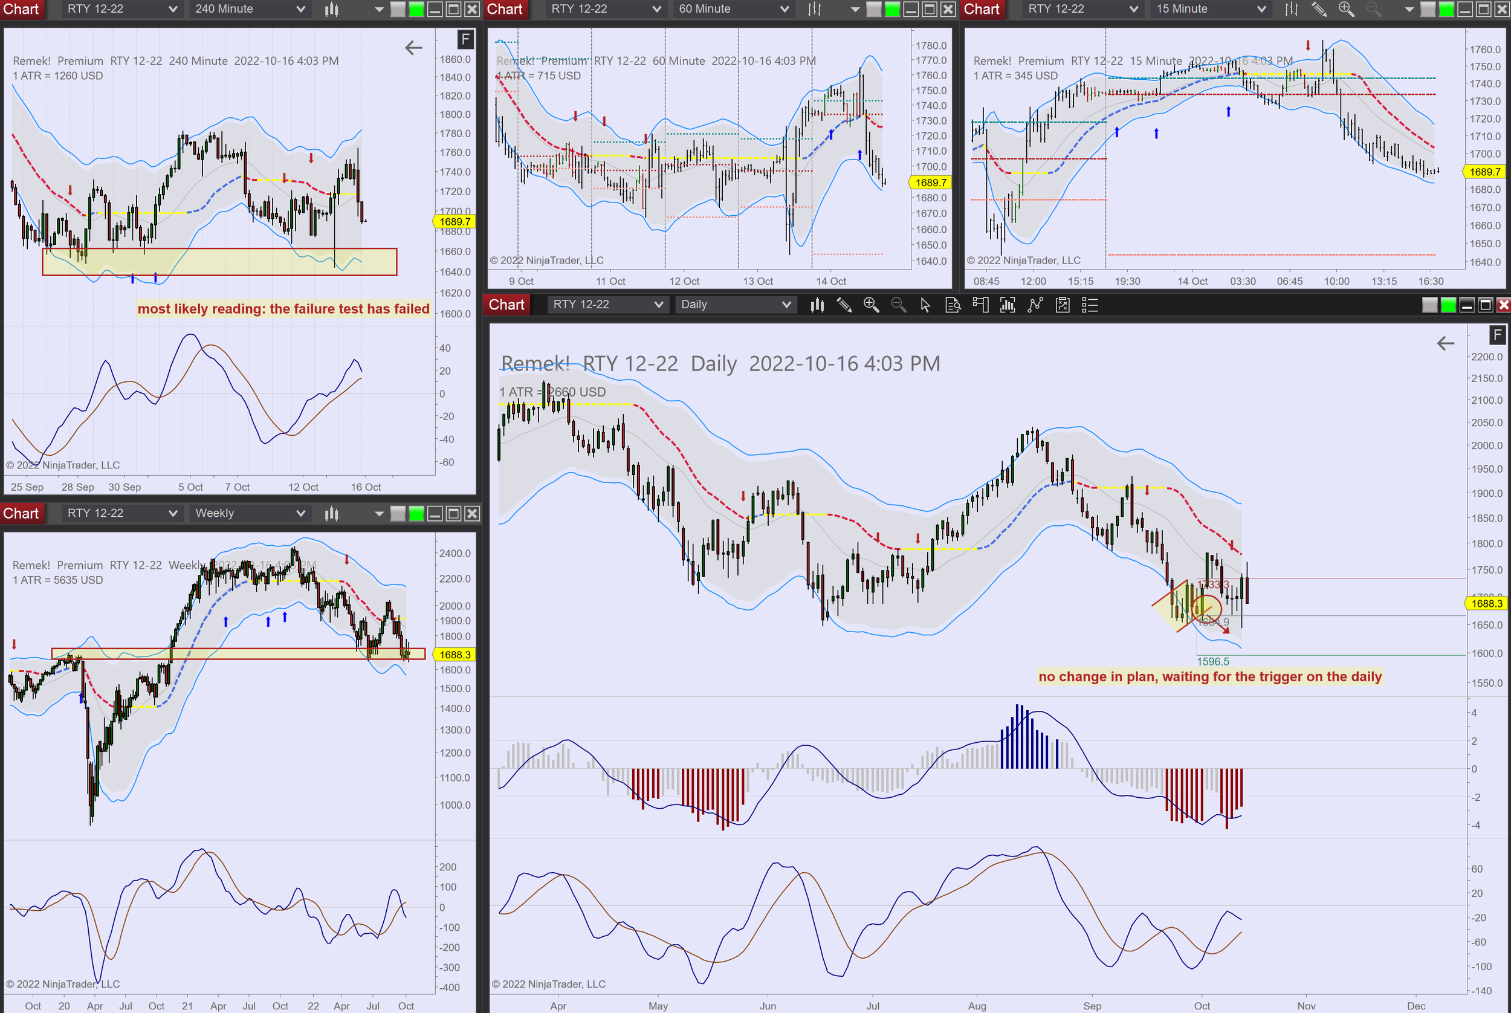Open the 240 Minute interval dropdown
The width and height of the screenshot is (1511, 1013).
pos(250,9)
